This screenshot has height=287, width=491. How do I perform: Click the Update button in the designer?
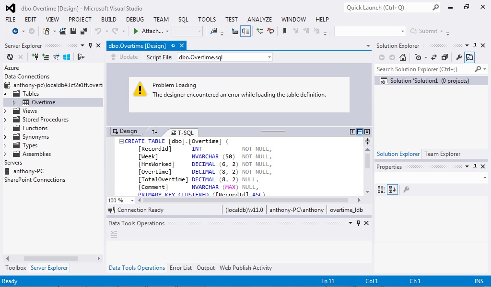point(125,56)
